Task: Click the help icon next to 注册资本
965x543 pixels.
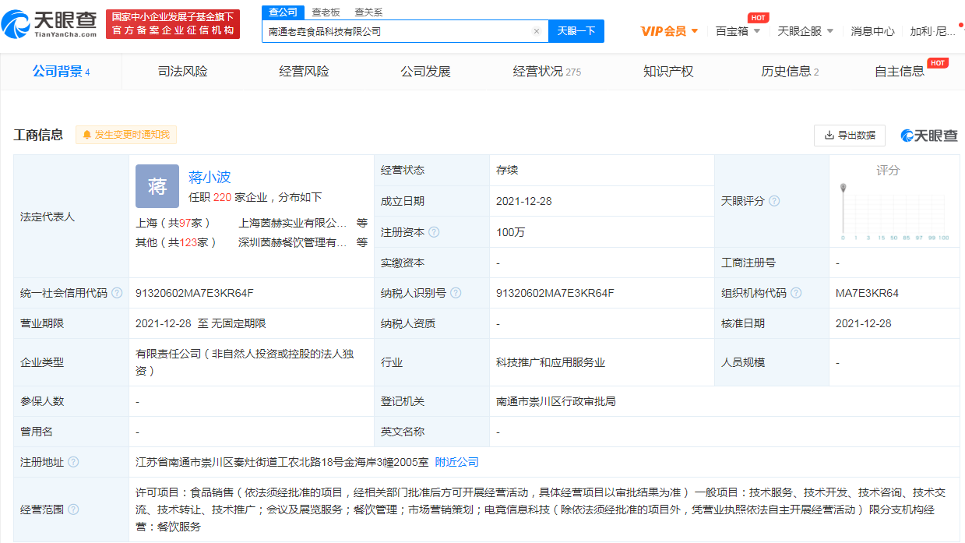Action: coord(434,232)
